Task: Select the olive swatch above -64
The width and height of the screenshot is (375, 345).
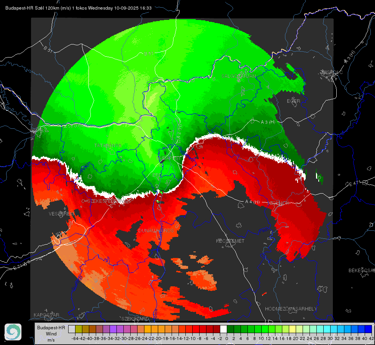Action: click(79, 329)
